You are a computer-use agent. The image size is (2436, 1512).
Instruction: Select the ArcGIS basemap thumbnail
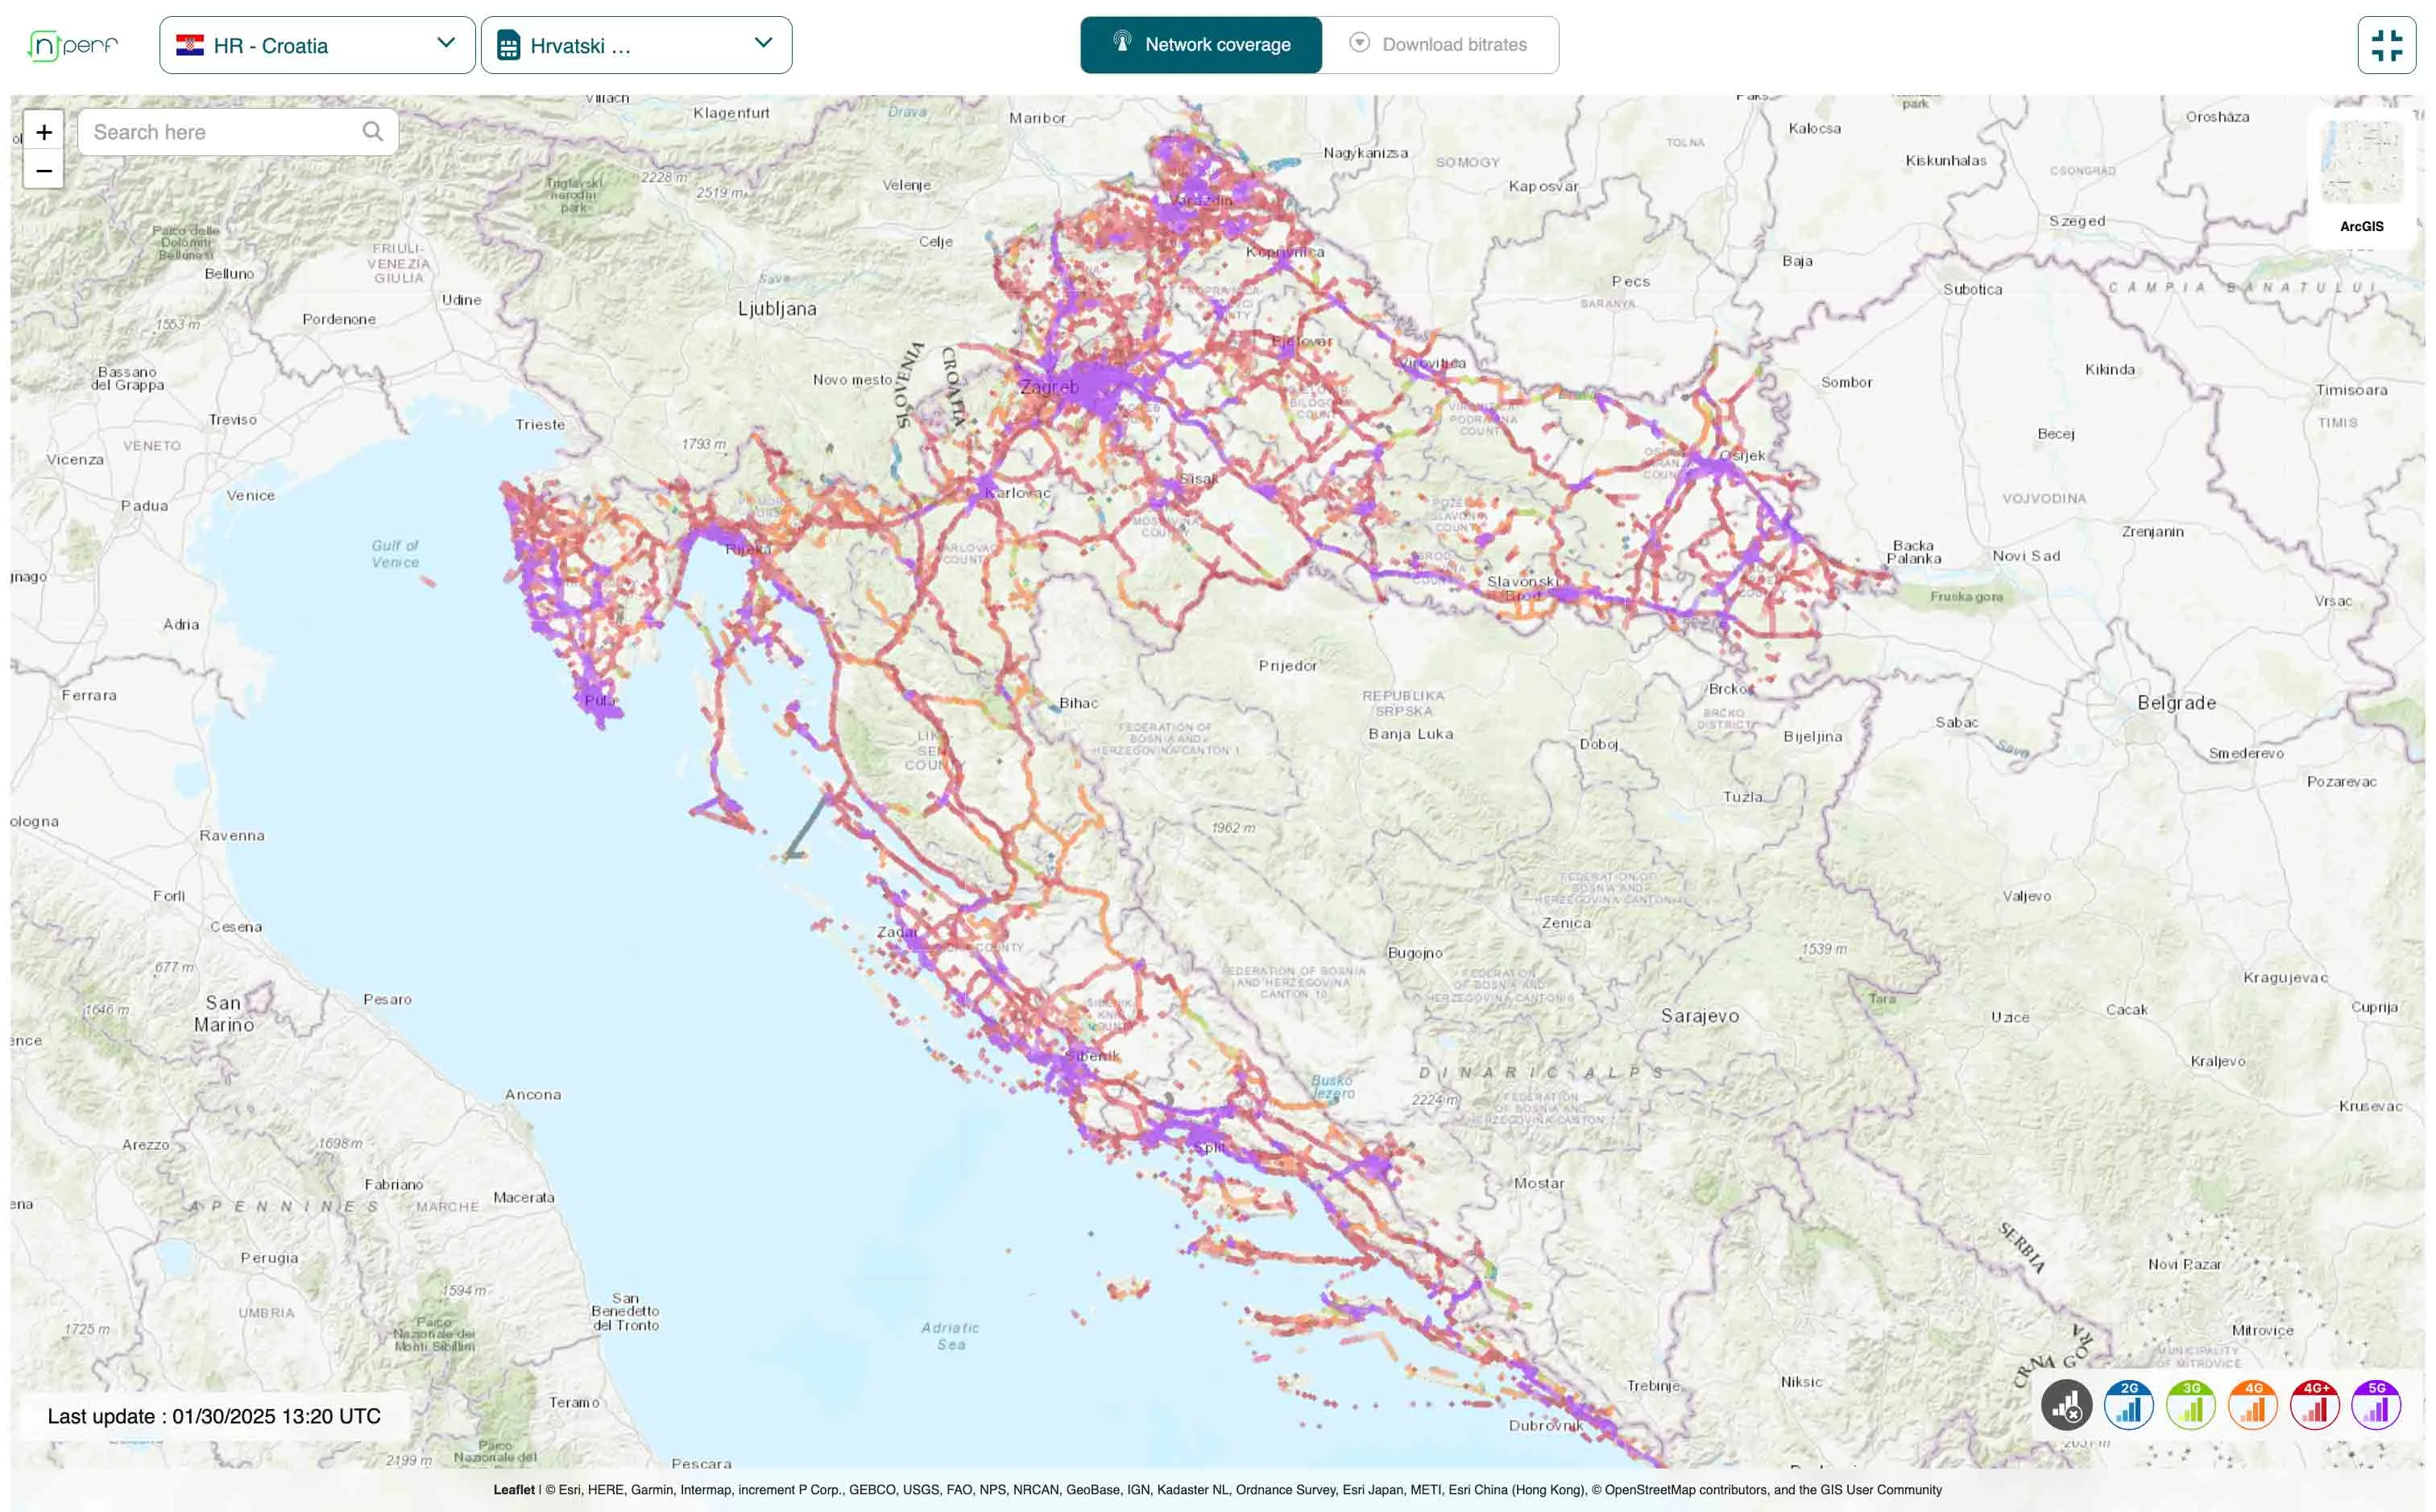click(x=2361, y=162)
